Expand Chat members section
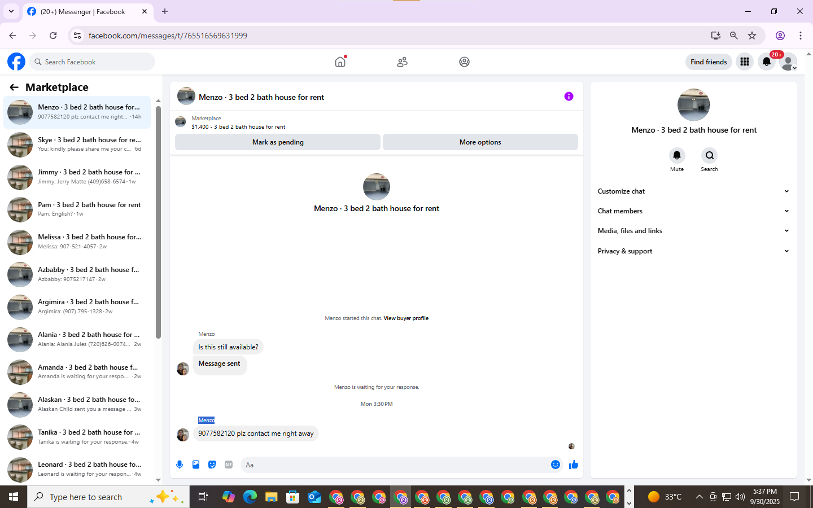 pos(693,211)
